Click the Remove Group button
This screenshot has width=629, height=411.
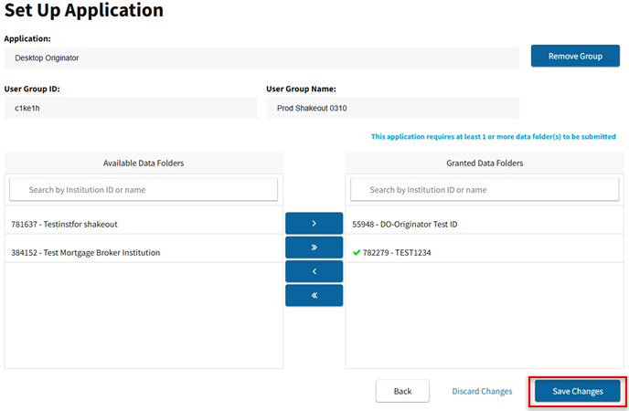click(x=575, y=56)
